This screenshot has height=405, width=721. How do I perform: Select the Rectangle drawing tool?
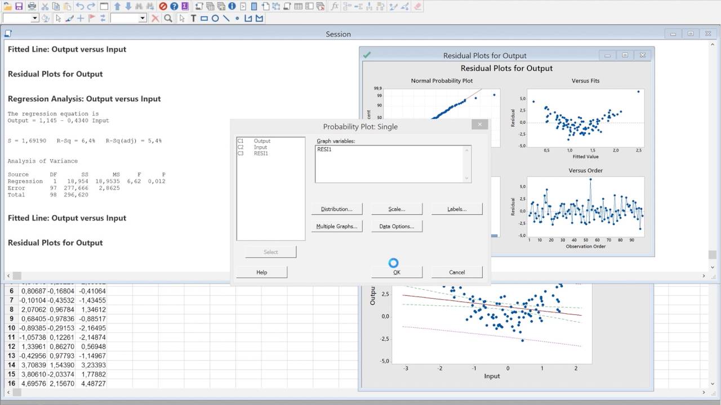point(204,18)
